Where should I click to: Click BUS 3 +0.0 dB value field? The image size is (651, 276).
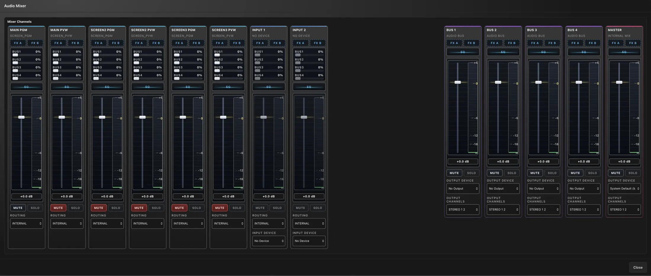[x=544, y=161]
